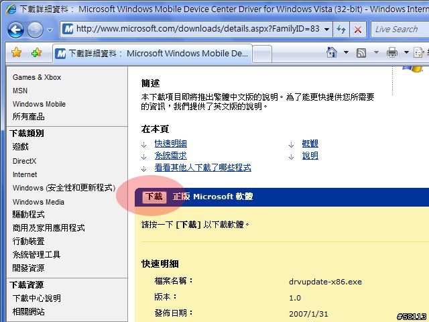
Task: Click the address bar URL field
Action: pos(196,29)
